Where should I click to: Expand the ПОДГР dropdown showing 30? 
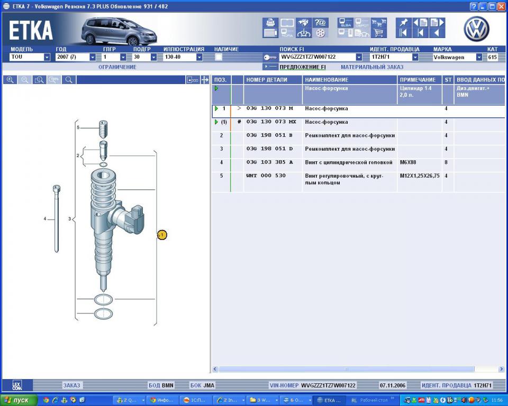point(153,57)
